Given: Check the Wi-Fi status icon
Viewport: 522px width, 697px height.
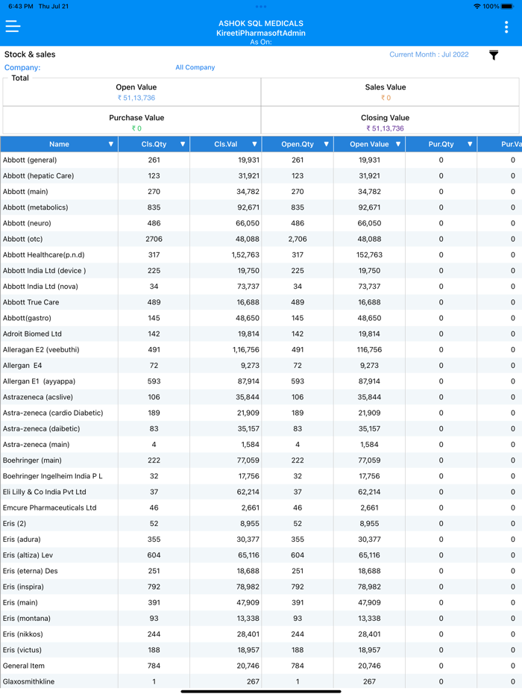Looking at the screenshot, I should click(477, 6).
